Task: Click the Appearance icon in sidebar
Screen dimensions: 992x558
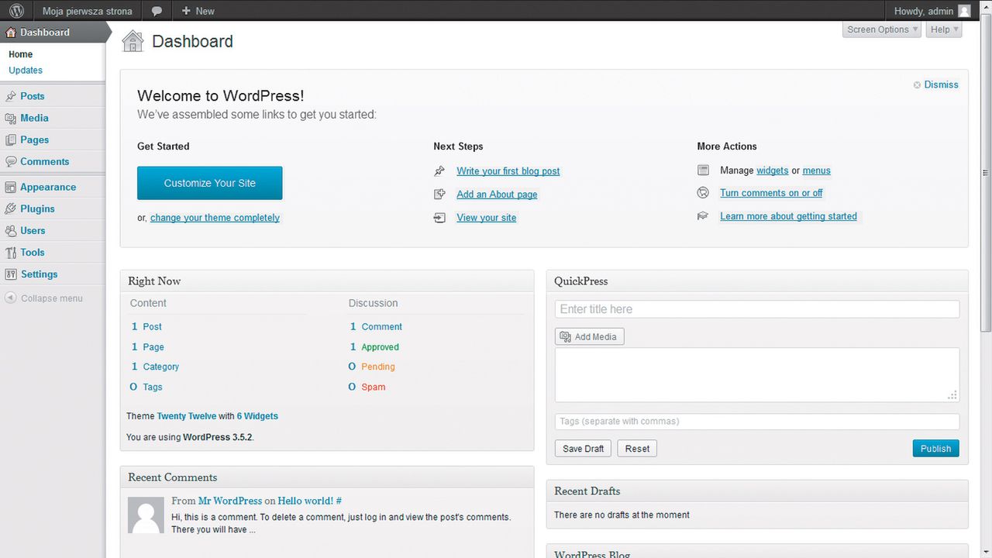Action: (x=11, y=187)
